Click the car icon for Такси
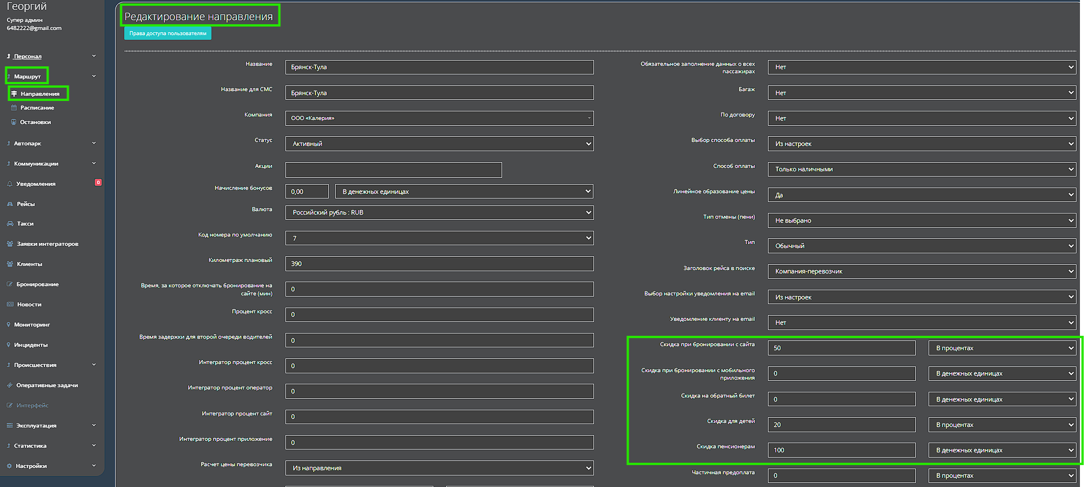 (10, 224)
